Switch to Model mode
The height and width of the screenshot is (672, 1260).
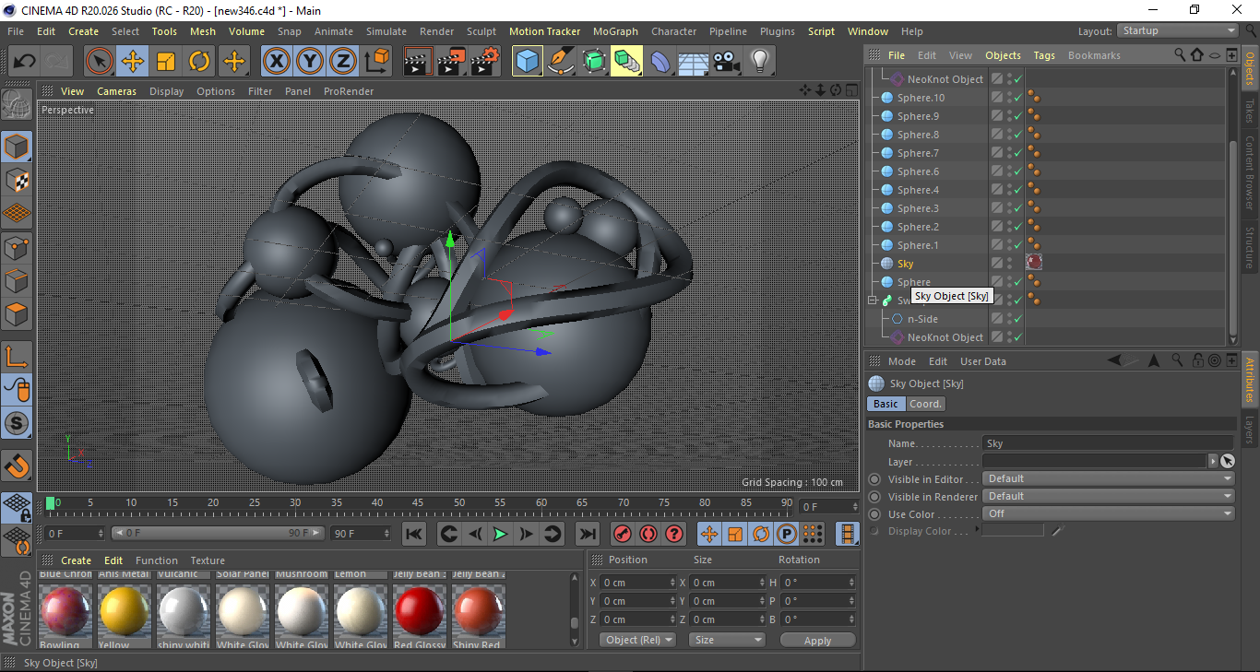[x=17, y=147]
